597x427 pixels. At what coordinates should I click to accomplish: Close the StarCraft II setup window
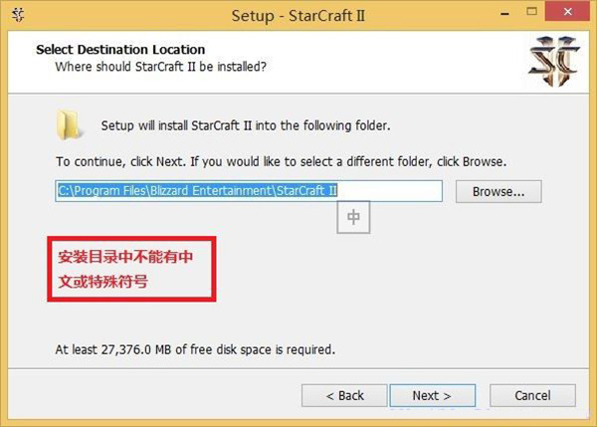tap(568, 11)
